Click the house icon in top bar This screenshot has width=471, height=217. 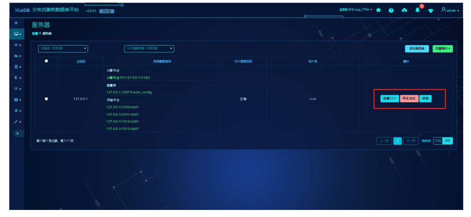[x=378, y=10]
